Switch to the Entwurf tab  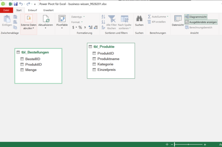(33, 10)
